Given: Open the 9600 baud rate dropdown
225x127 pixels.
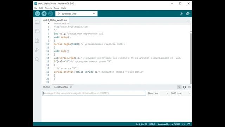Looking at the screenshot, I should point(180,93).
